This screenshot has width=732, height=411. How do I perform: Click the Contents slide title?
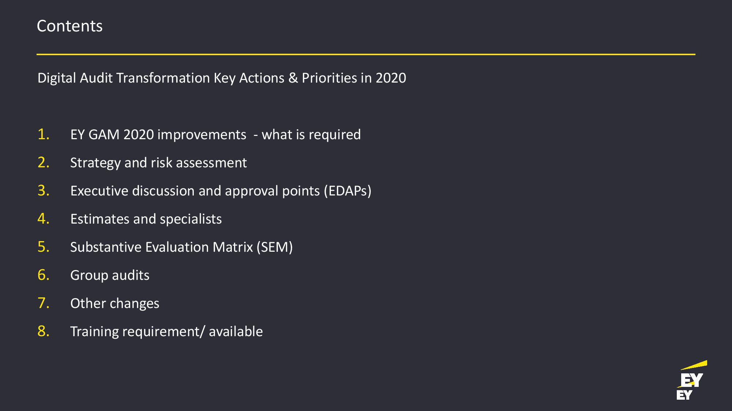(69, 26)
